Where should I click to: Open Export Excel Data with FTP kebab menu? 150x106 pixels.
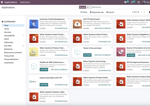pos(68,76)
